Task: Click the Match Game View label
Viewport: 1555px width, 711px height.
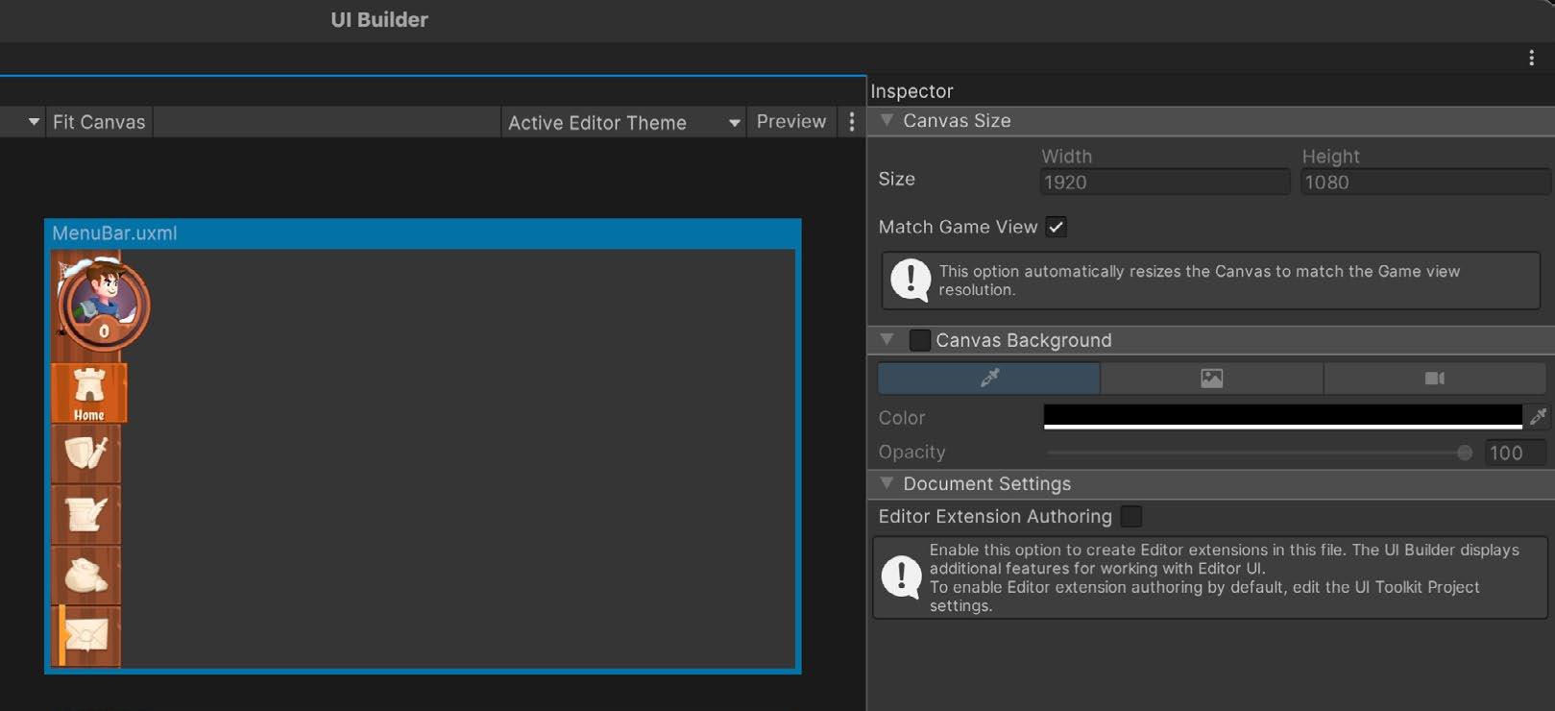Action: tap(958, 227)
